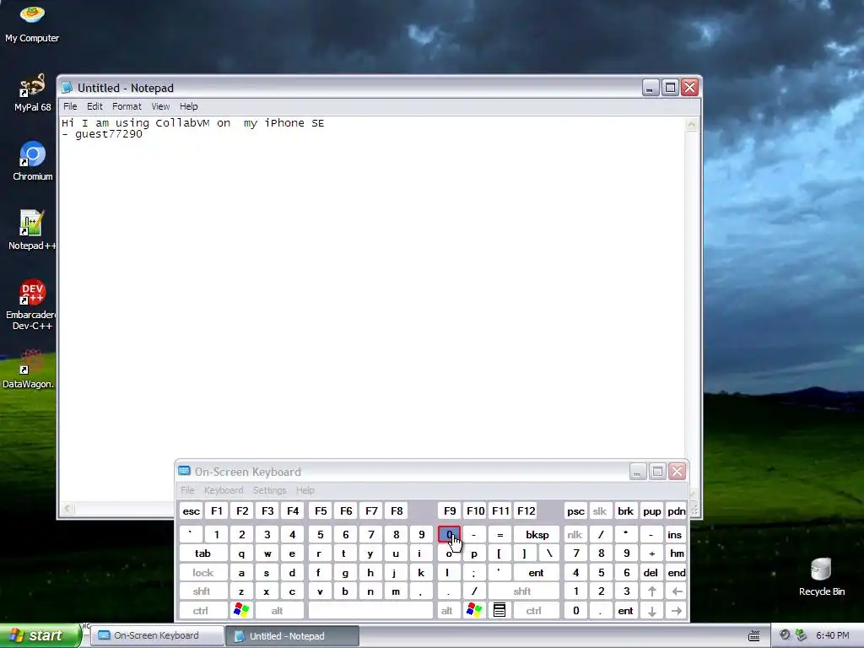
Task: Click the brk key
Action: (x=625, y=510)
